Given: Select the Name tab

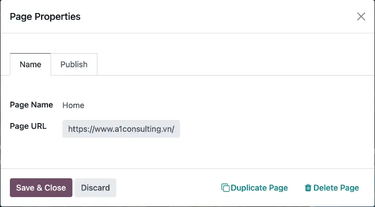Looking at the screenshot, I should (30, 64).
